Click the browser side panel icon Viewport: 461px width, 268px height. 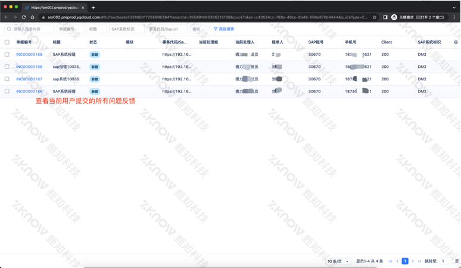[x=385, y=17]
